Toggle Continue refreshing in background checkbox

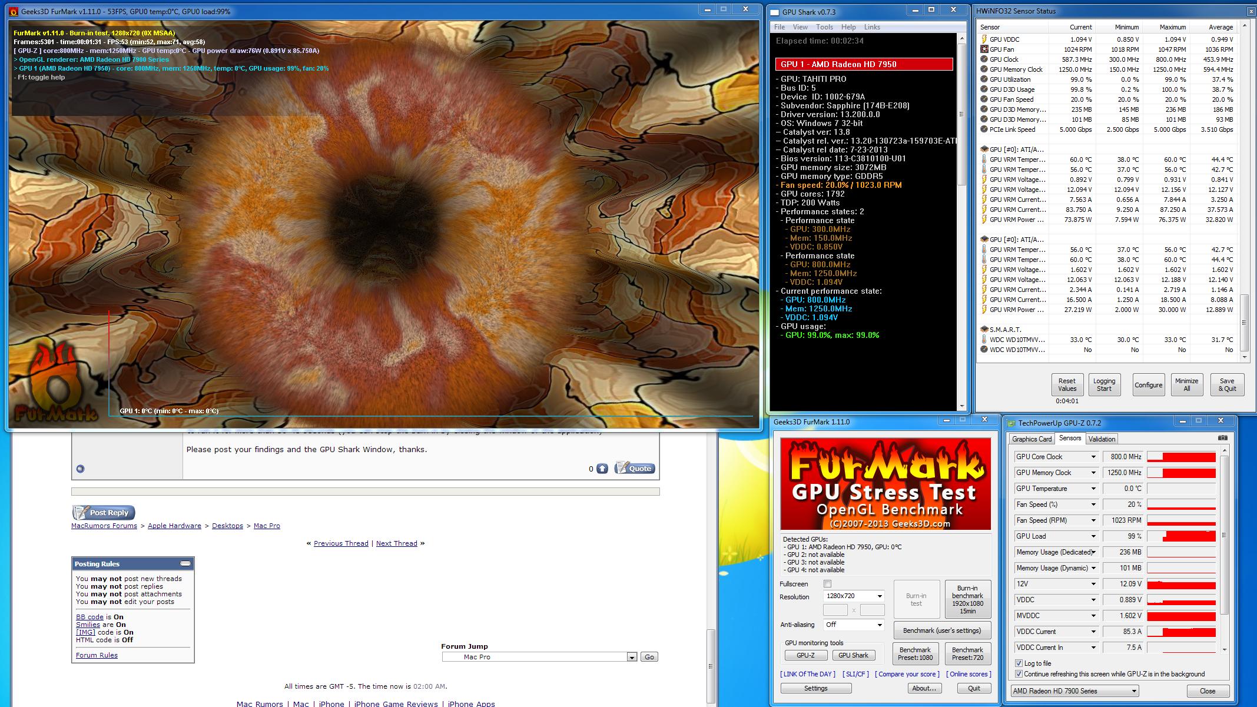(1019, 674)
